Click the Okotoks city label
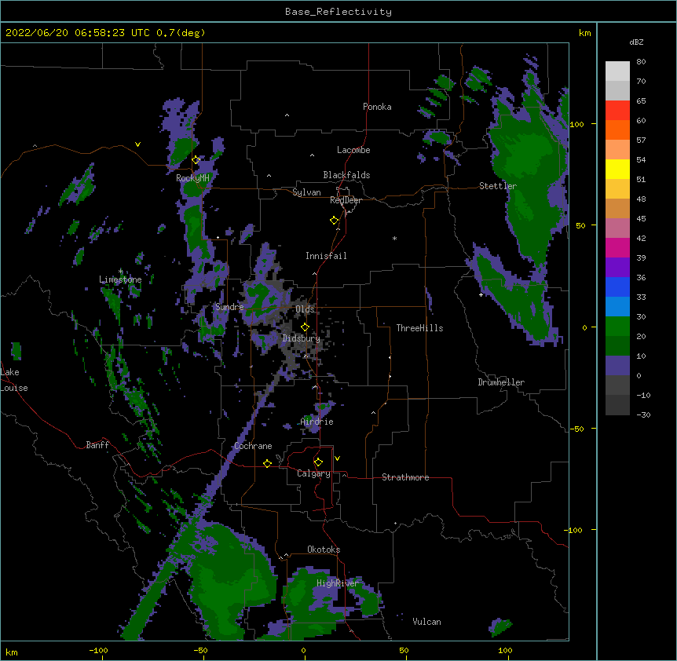This screenshot has height=661, width=677. pos(324,550)
